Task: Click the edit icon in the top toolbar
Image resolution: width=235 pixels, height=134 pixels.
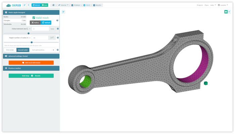Action: [x=24, y=5]
